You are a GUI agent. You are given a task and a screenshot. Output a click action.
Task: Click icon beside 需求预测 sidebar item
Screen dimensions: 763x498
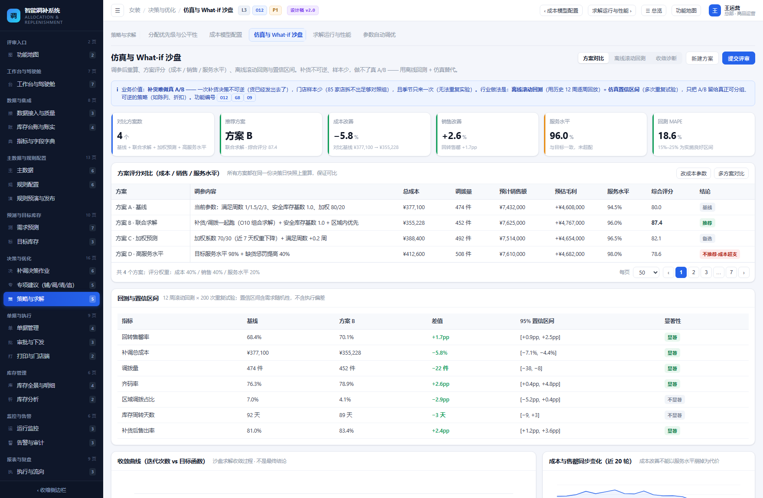[10, 228]
